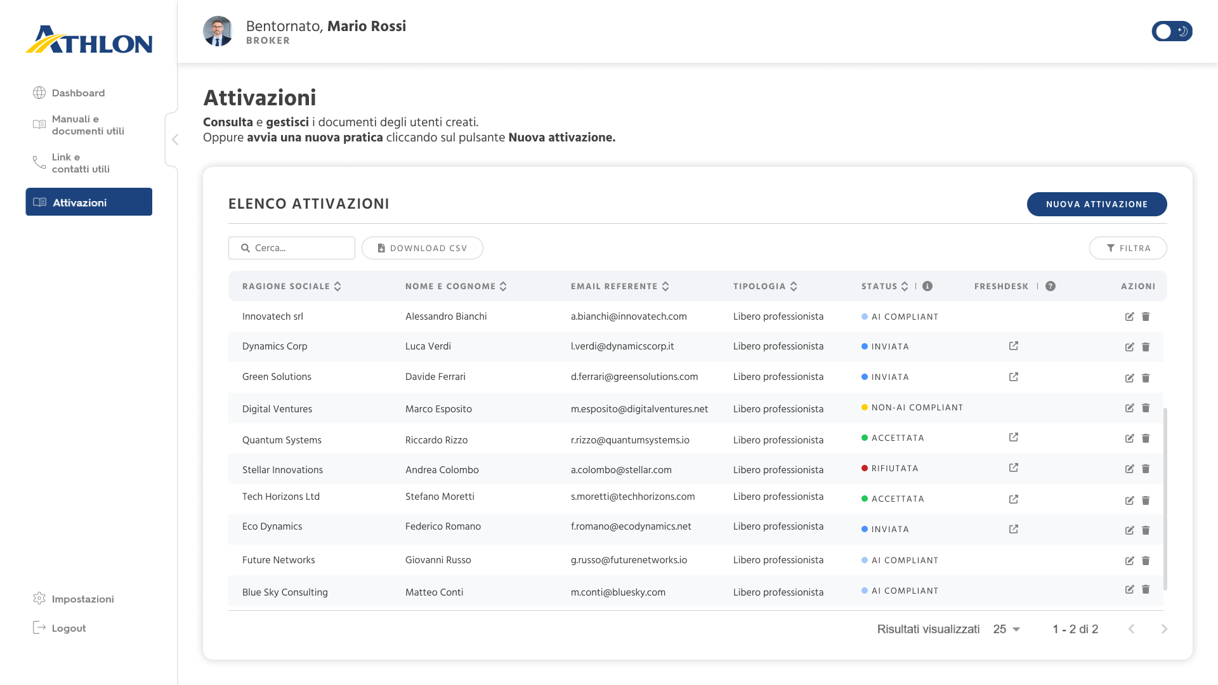Click the Status column info icon
The width and height of the screenshot is (1218, 685).
(x=927, y=286)
